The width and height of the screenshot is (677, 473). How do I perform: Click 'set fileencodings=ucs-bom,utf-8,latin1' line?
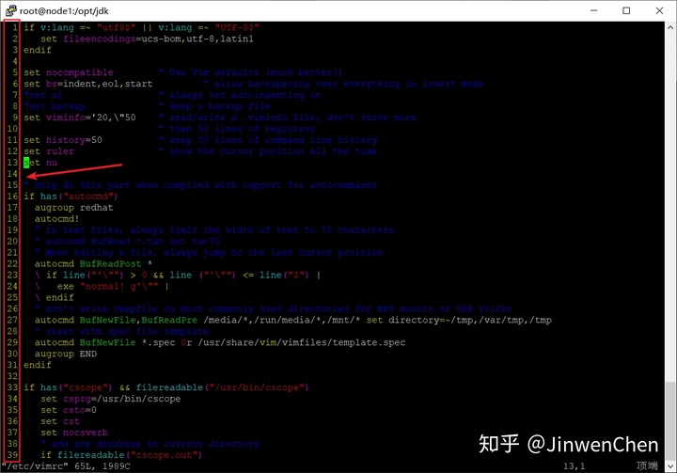coord(148,39)
